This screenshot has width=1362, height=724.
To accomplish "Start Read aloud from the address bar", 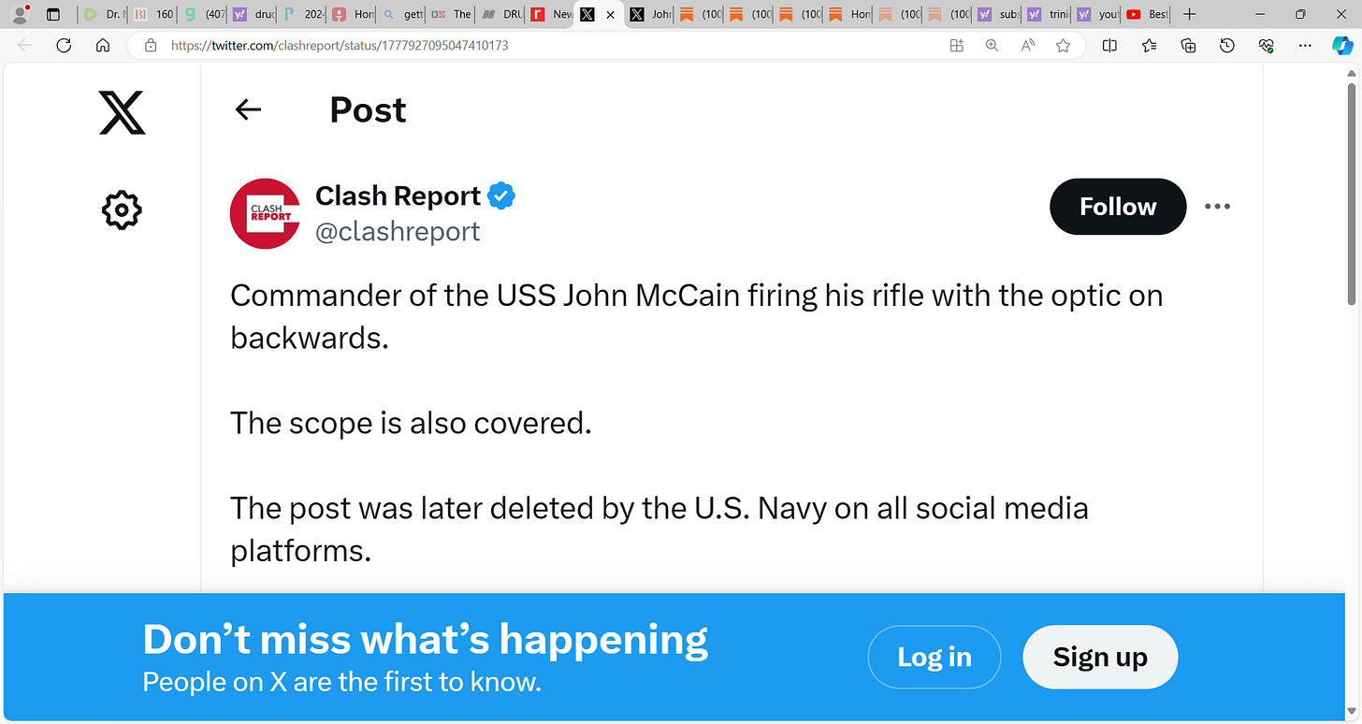I will tap(1027, 45).
